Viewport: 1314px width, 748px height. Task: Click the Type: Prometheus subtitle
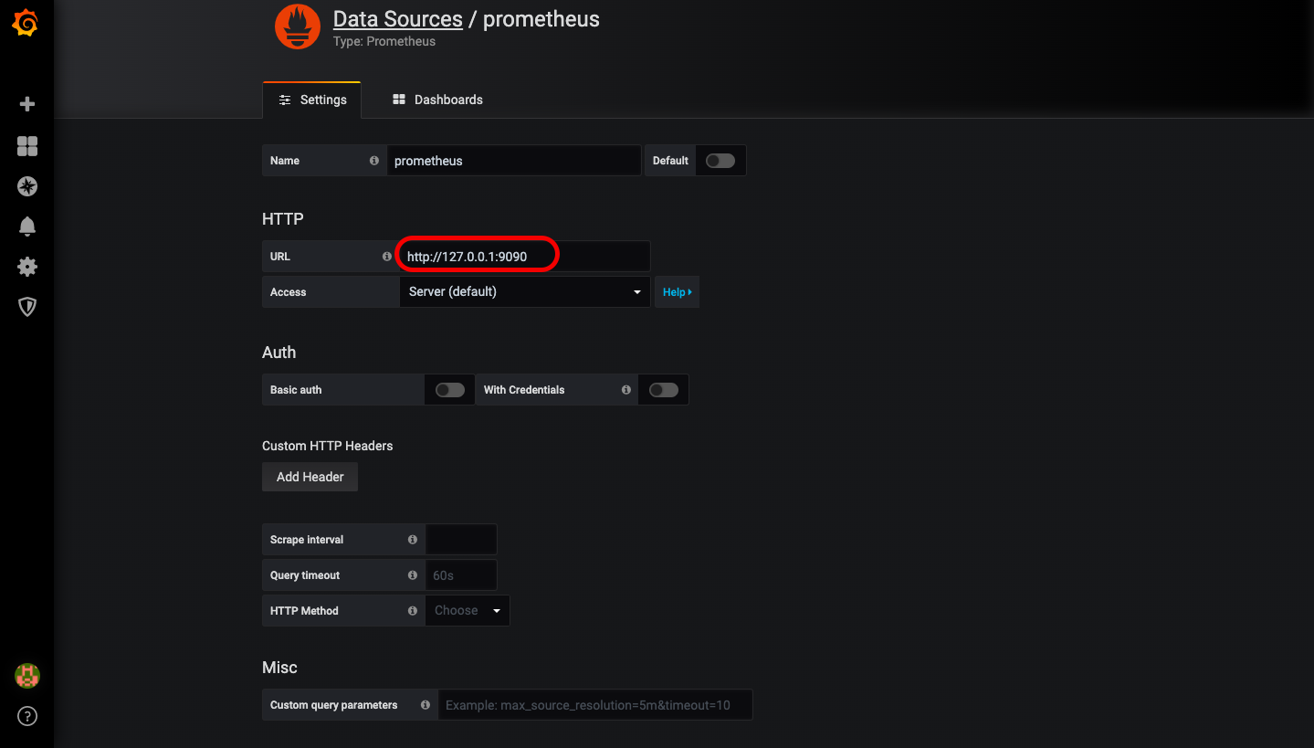click(384, 42)
